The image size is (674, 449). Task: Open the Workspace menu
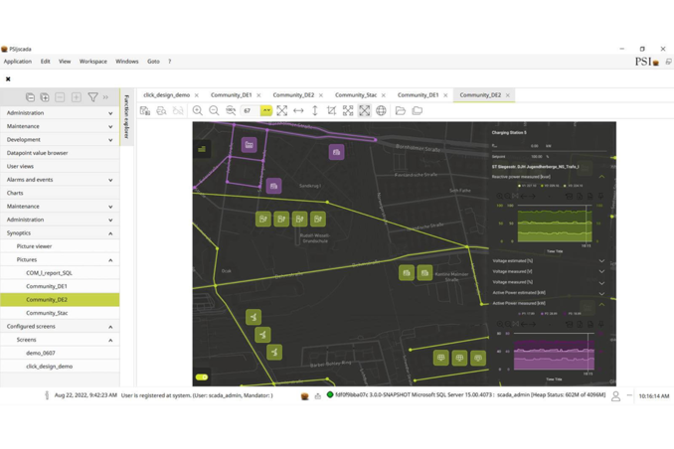[x=93, y=62]
